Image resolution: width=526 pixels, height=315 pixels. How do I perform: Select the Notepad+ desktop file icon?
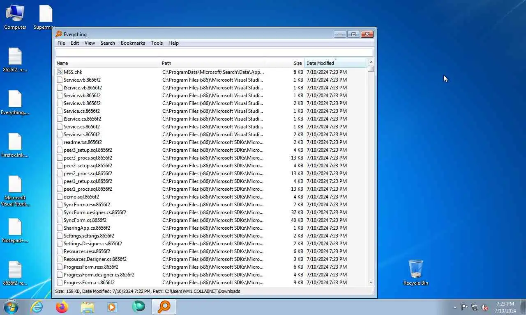coord(15,231)
